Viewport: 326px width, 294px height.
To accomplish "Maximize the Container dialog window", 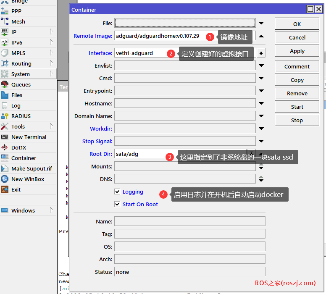I will 310,9.
